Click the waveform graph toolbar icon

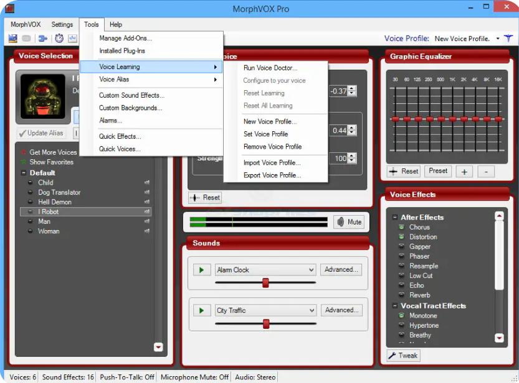[x=72, y=39]
